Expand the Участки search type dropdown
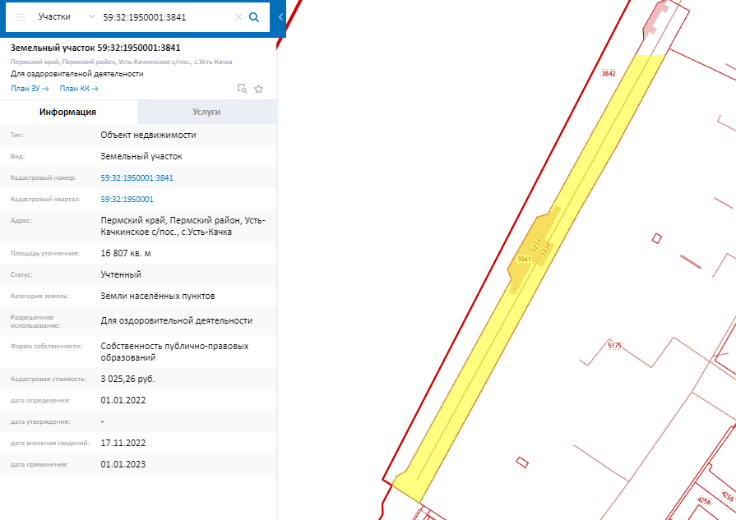Viewport: 736px width, 520px height. [x=91, y=17]
